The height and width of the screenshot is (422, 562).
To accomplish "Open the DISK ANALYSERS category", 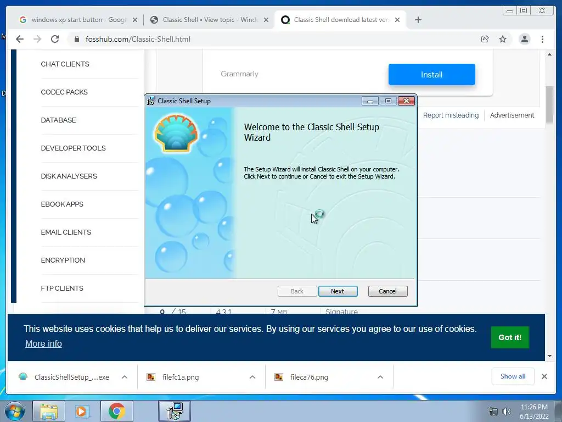I will pos(69,176).
